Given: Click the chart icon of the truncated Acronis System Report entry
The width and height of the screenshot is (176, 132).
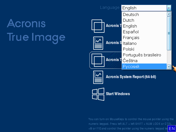Looking at the screenshot, I should coord(98,43).
